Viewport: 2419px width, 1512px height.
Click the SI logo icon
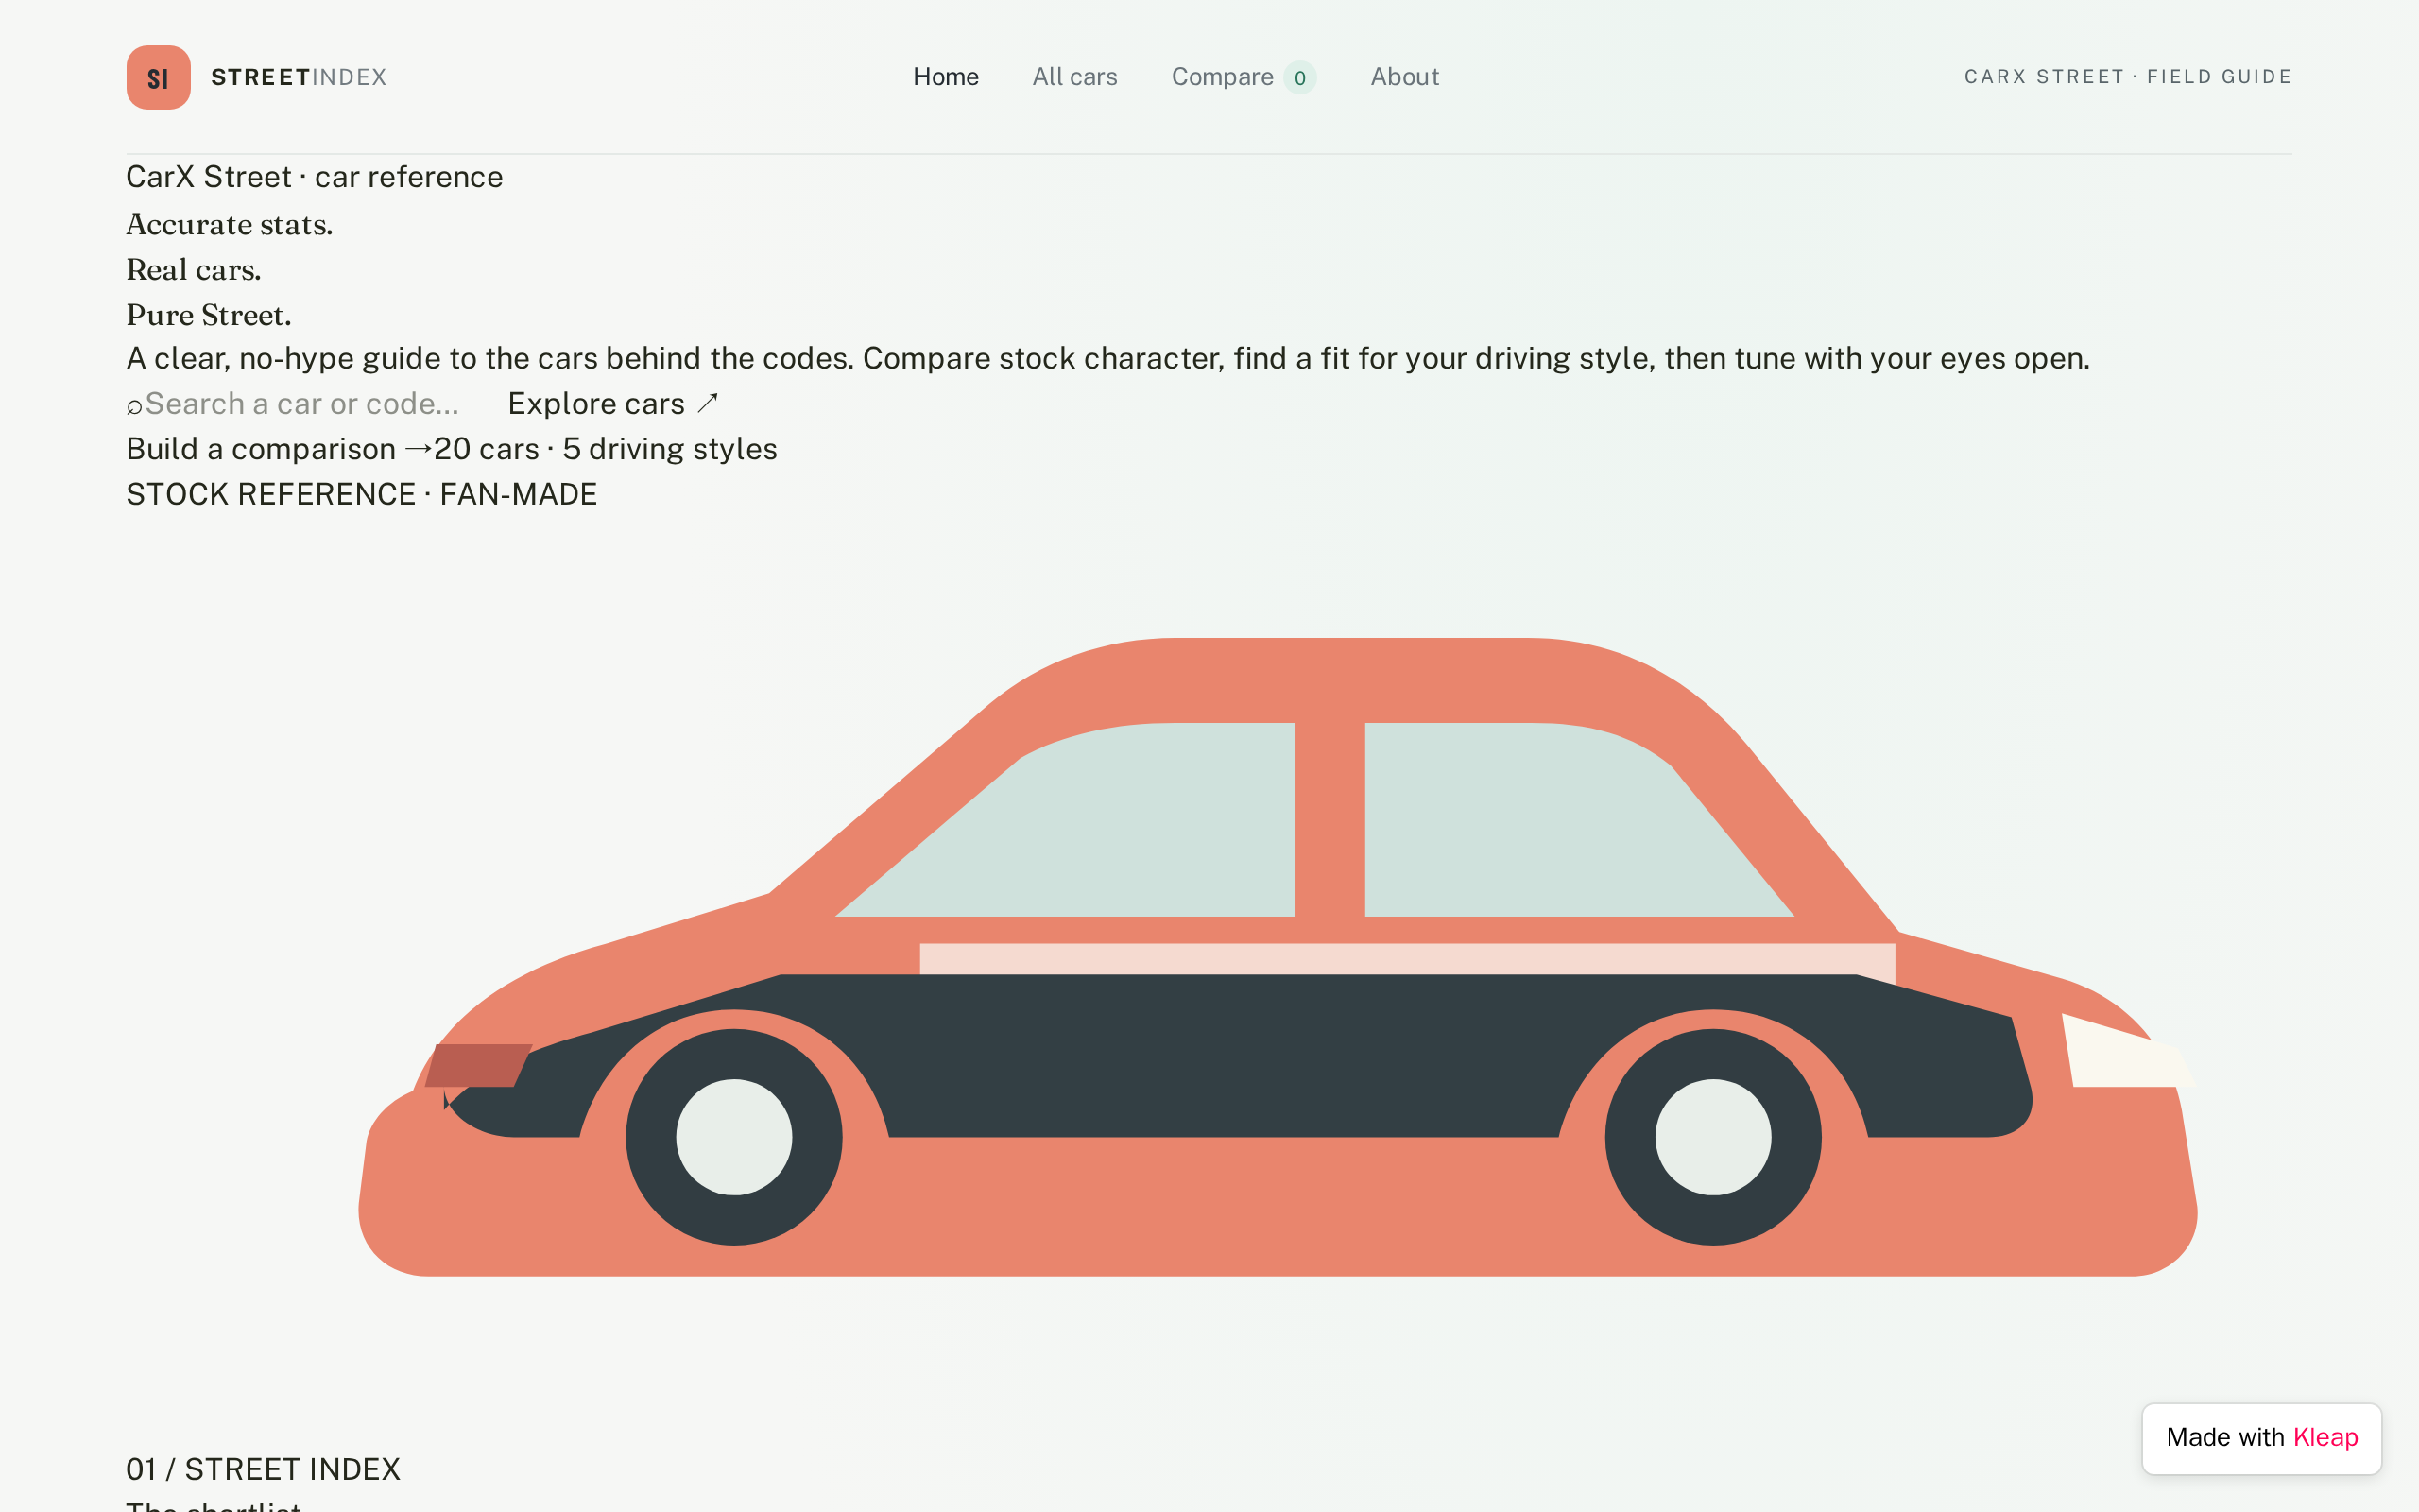[158, 77]
